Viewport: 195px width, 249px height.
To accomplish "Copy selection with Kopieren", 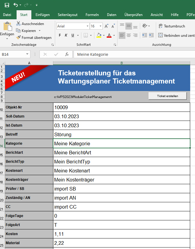I will pyautogui.click(x=26, y=31).
